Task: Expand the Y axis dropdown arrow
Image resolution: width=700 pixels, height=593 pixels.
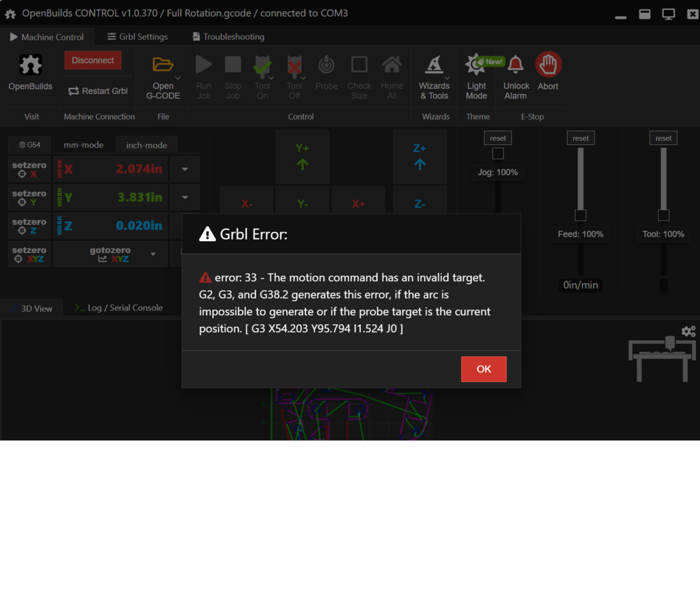Action: coord(185,198)
